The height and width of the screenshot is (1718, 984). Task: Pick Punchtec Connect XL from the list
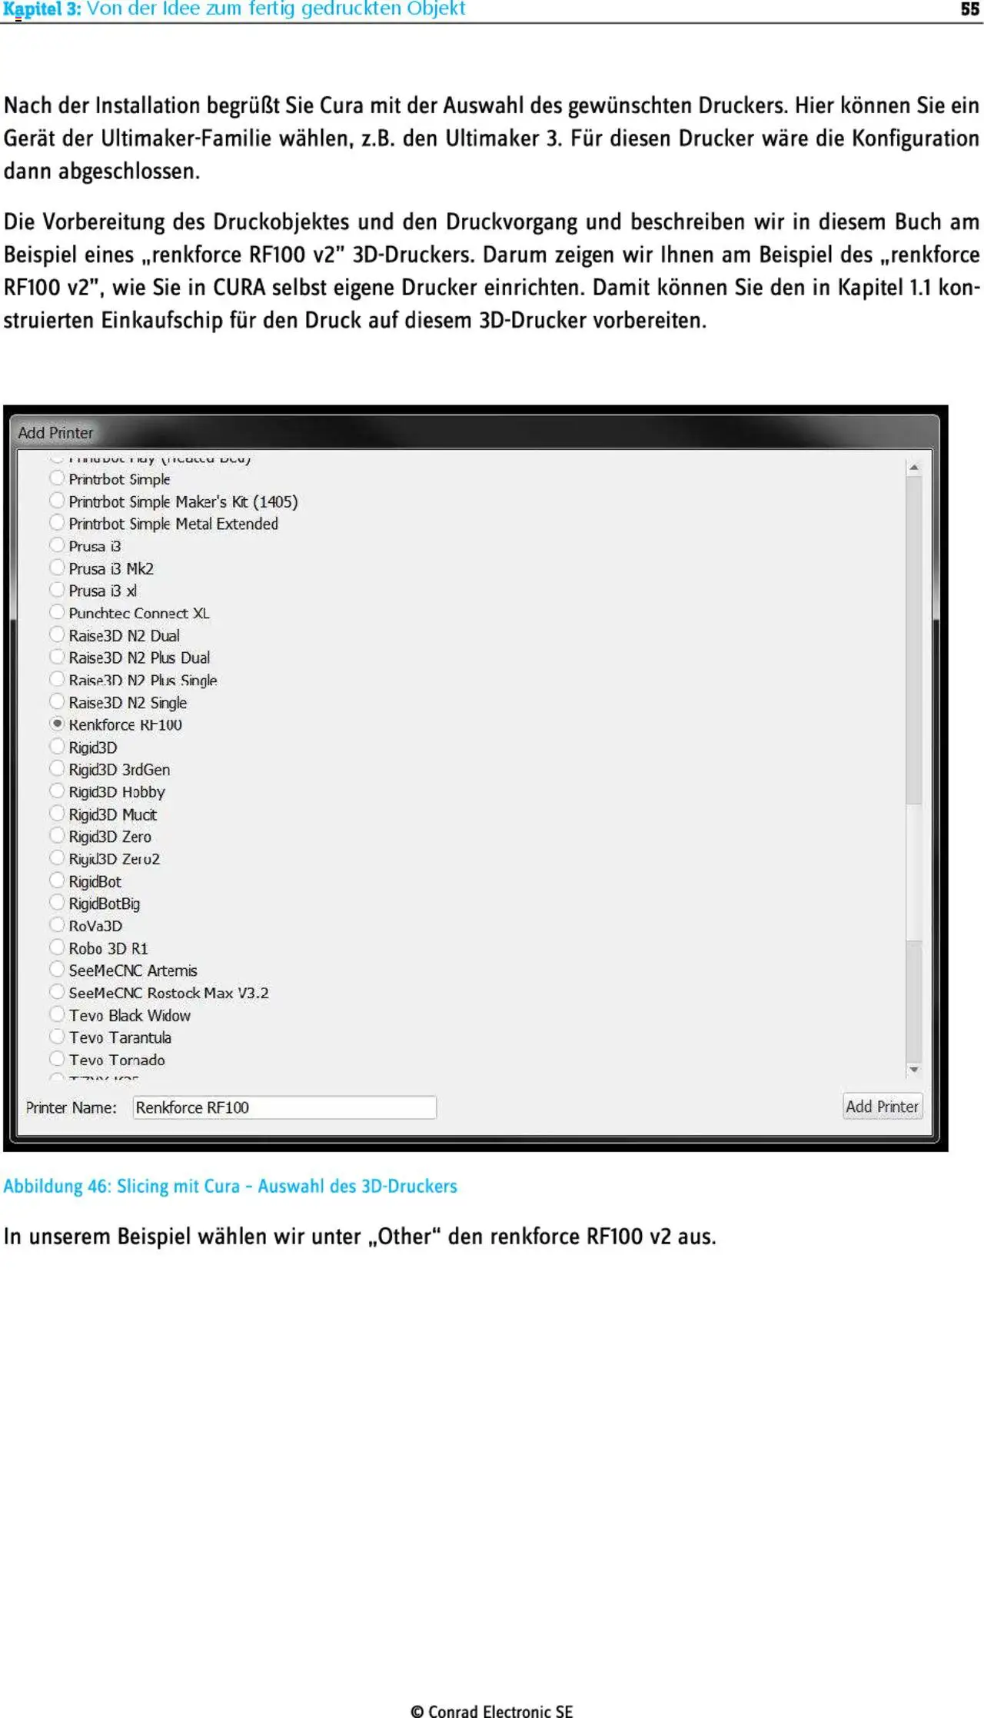(x=57, y=612)
